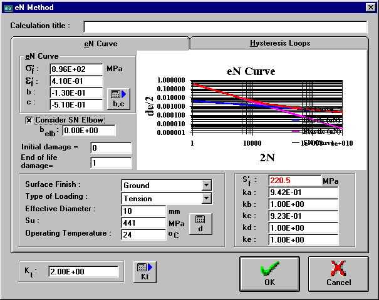Open the Type of Loading dropdown
The height and width of the screenshot is (300, 379).
[207, 198]
